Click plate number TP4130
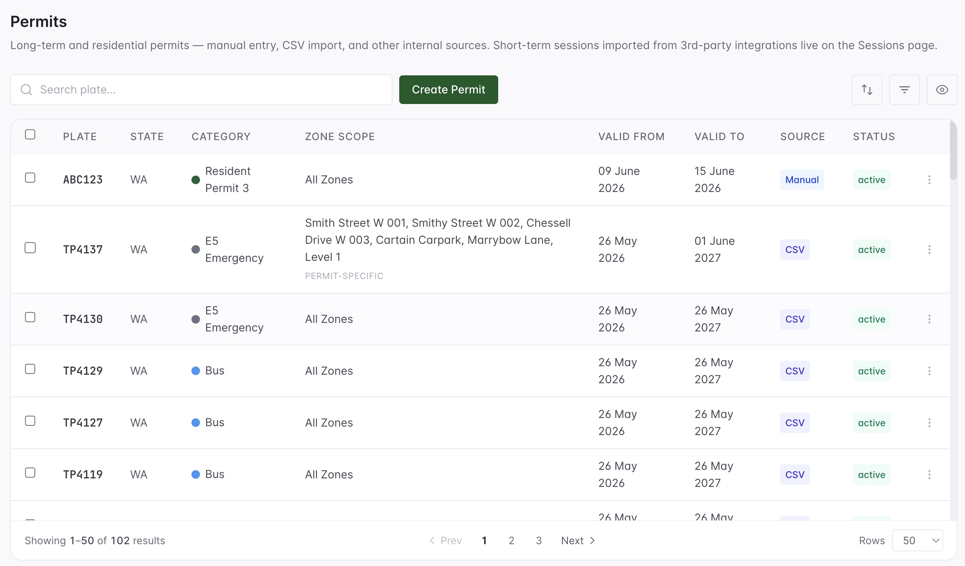965x566 pixels. click(x=83, y=319)
